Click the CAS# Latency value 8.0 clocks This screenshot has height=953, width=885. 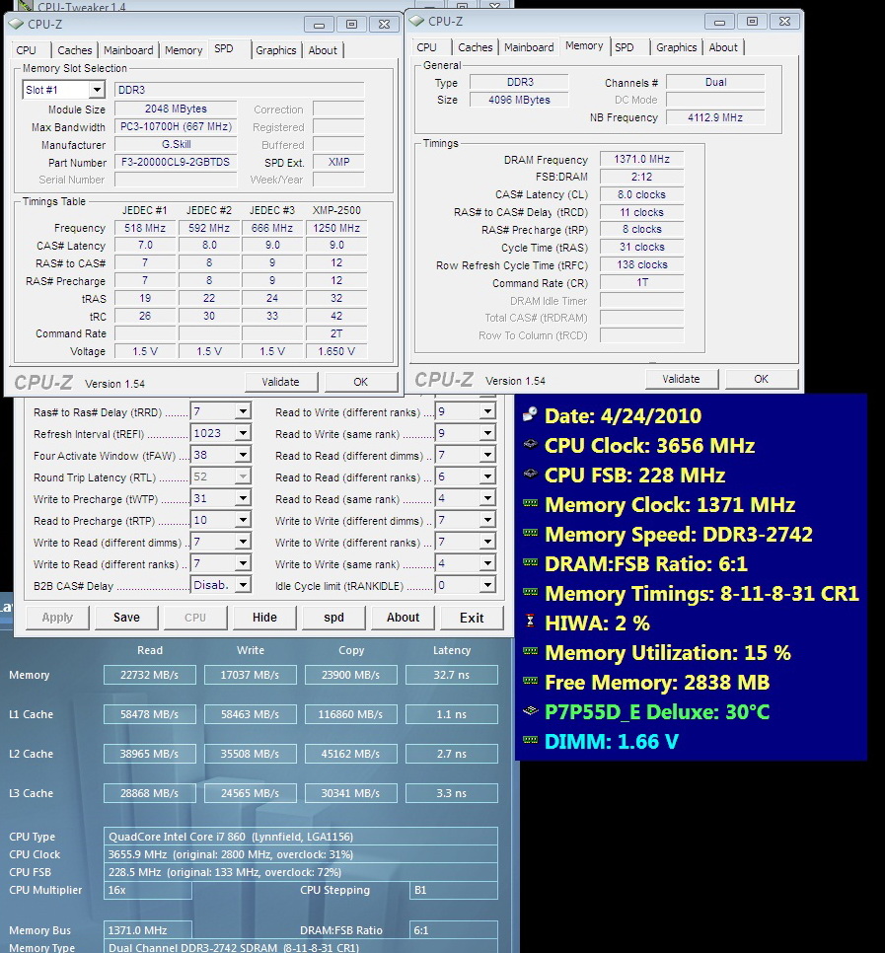click(642, 194)
